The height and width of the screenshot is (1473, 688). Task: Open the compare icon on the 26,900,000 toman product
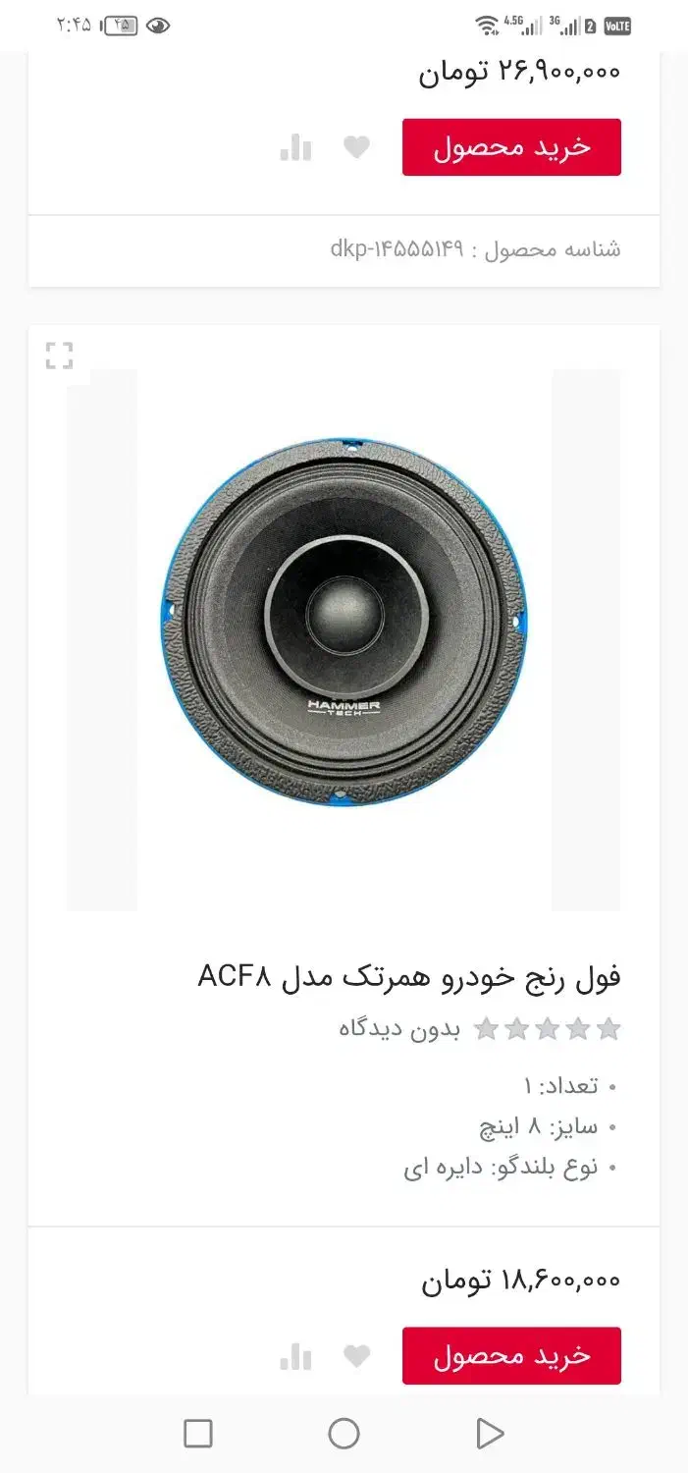[295, 147]
